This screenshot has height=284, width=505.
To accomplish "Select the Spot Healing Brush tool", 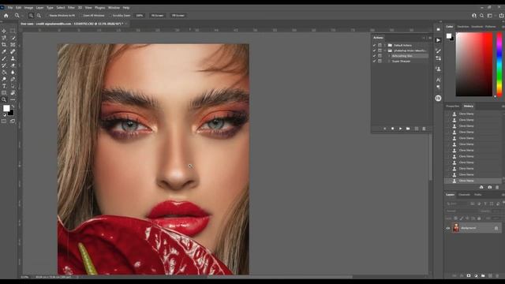I will 13,51.
